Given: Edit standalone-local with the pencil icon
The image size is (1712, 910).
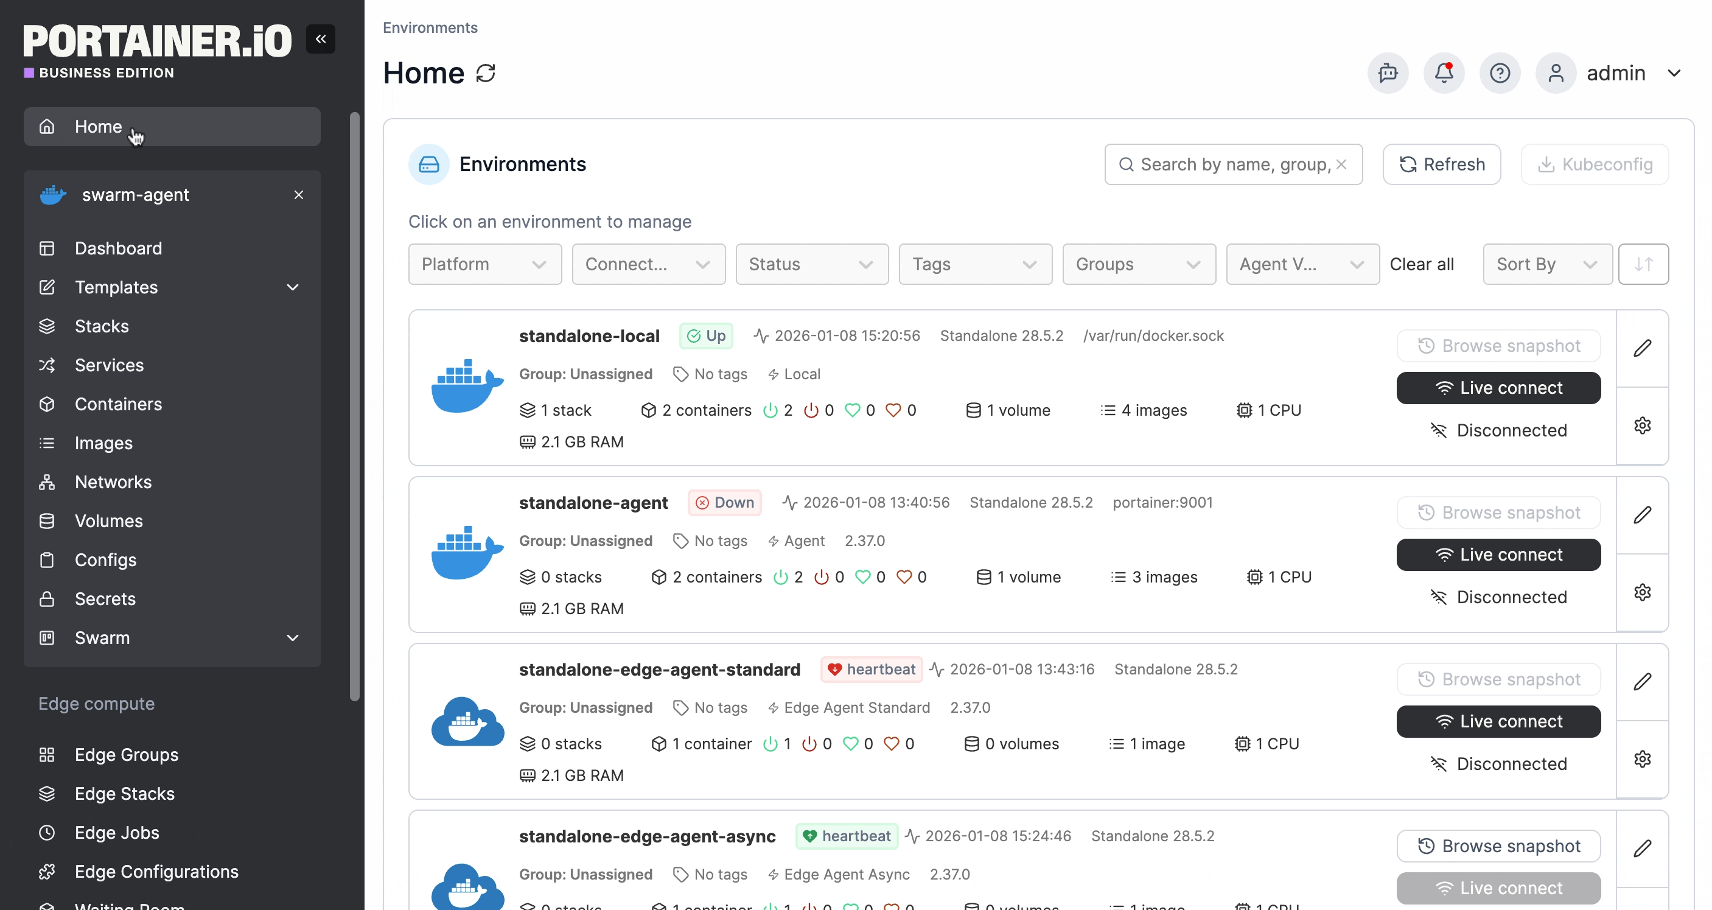Looking at the screenshot, I should point(1642,348).
